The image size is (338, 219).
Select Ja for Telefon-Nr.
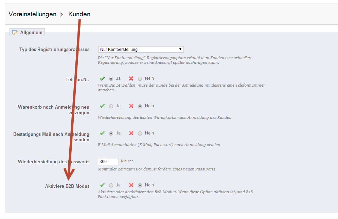point(111,79)
